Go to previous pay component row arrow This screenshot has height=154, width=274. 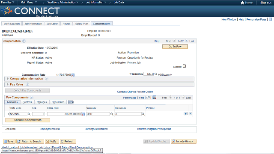(171, 98)
